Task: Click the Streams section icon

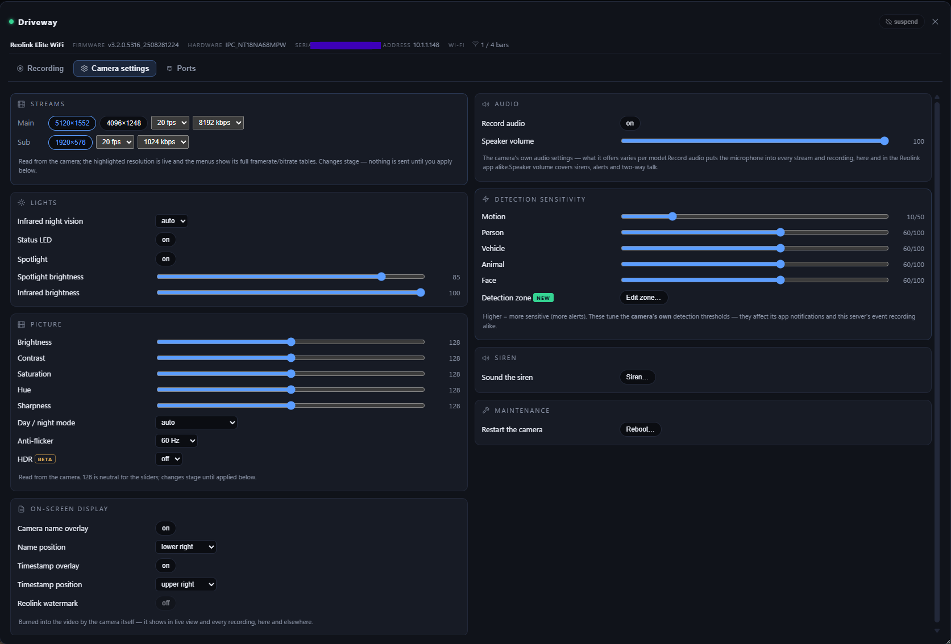Action: 22,104
